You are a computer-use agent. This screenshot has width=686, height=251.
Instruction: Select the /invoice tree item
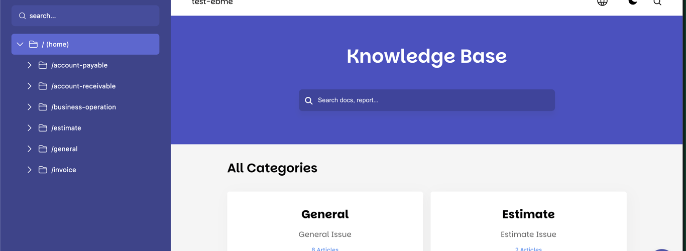pyautogui.click(x=64, y=170)
